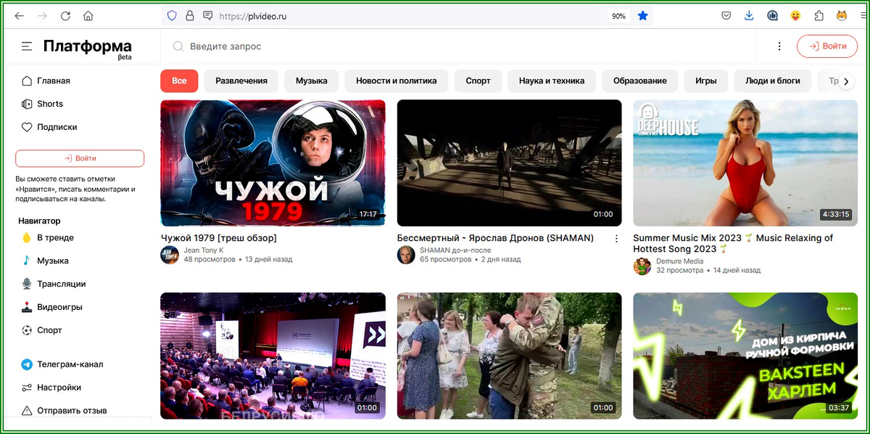
Task: Open the Jean Tony K channel avatar
Action: point(170,255)
